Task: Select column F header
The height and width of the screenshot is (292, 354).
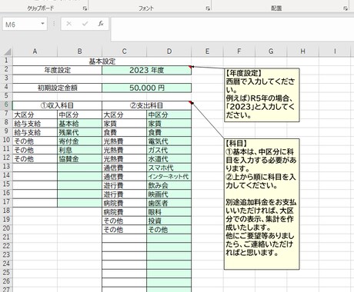Action: [x=239, y=51]
